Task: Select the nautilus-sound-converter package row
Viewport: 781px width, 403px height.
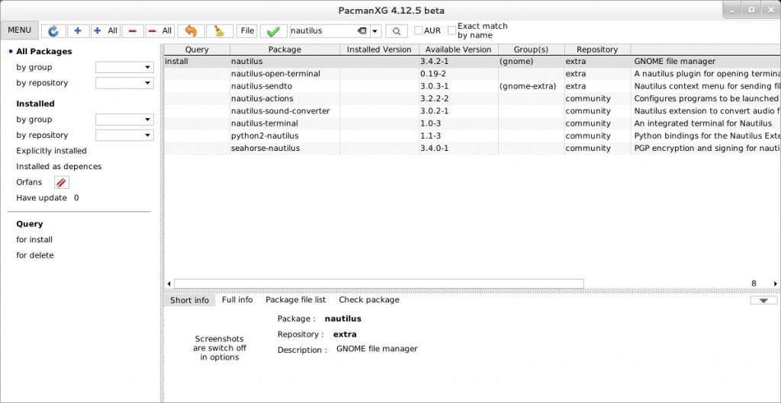Action: click(x=472, y=111)
